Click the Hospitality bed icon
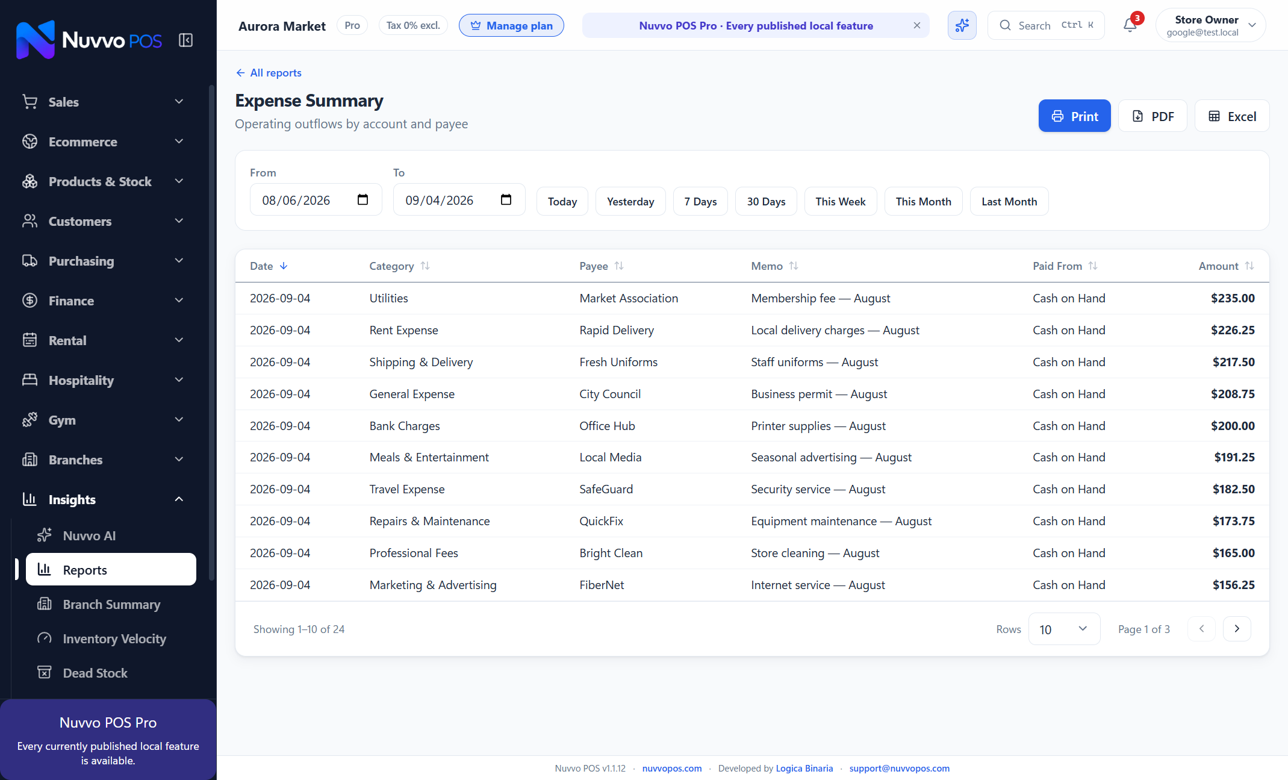Viewport: 1288px width, 780px height. [30, 380]
